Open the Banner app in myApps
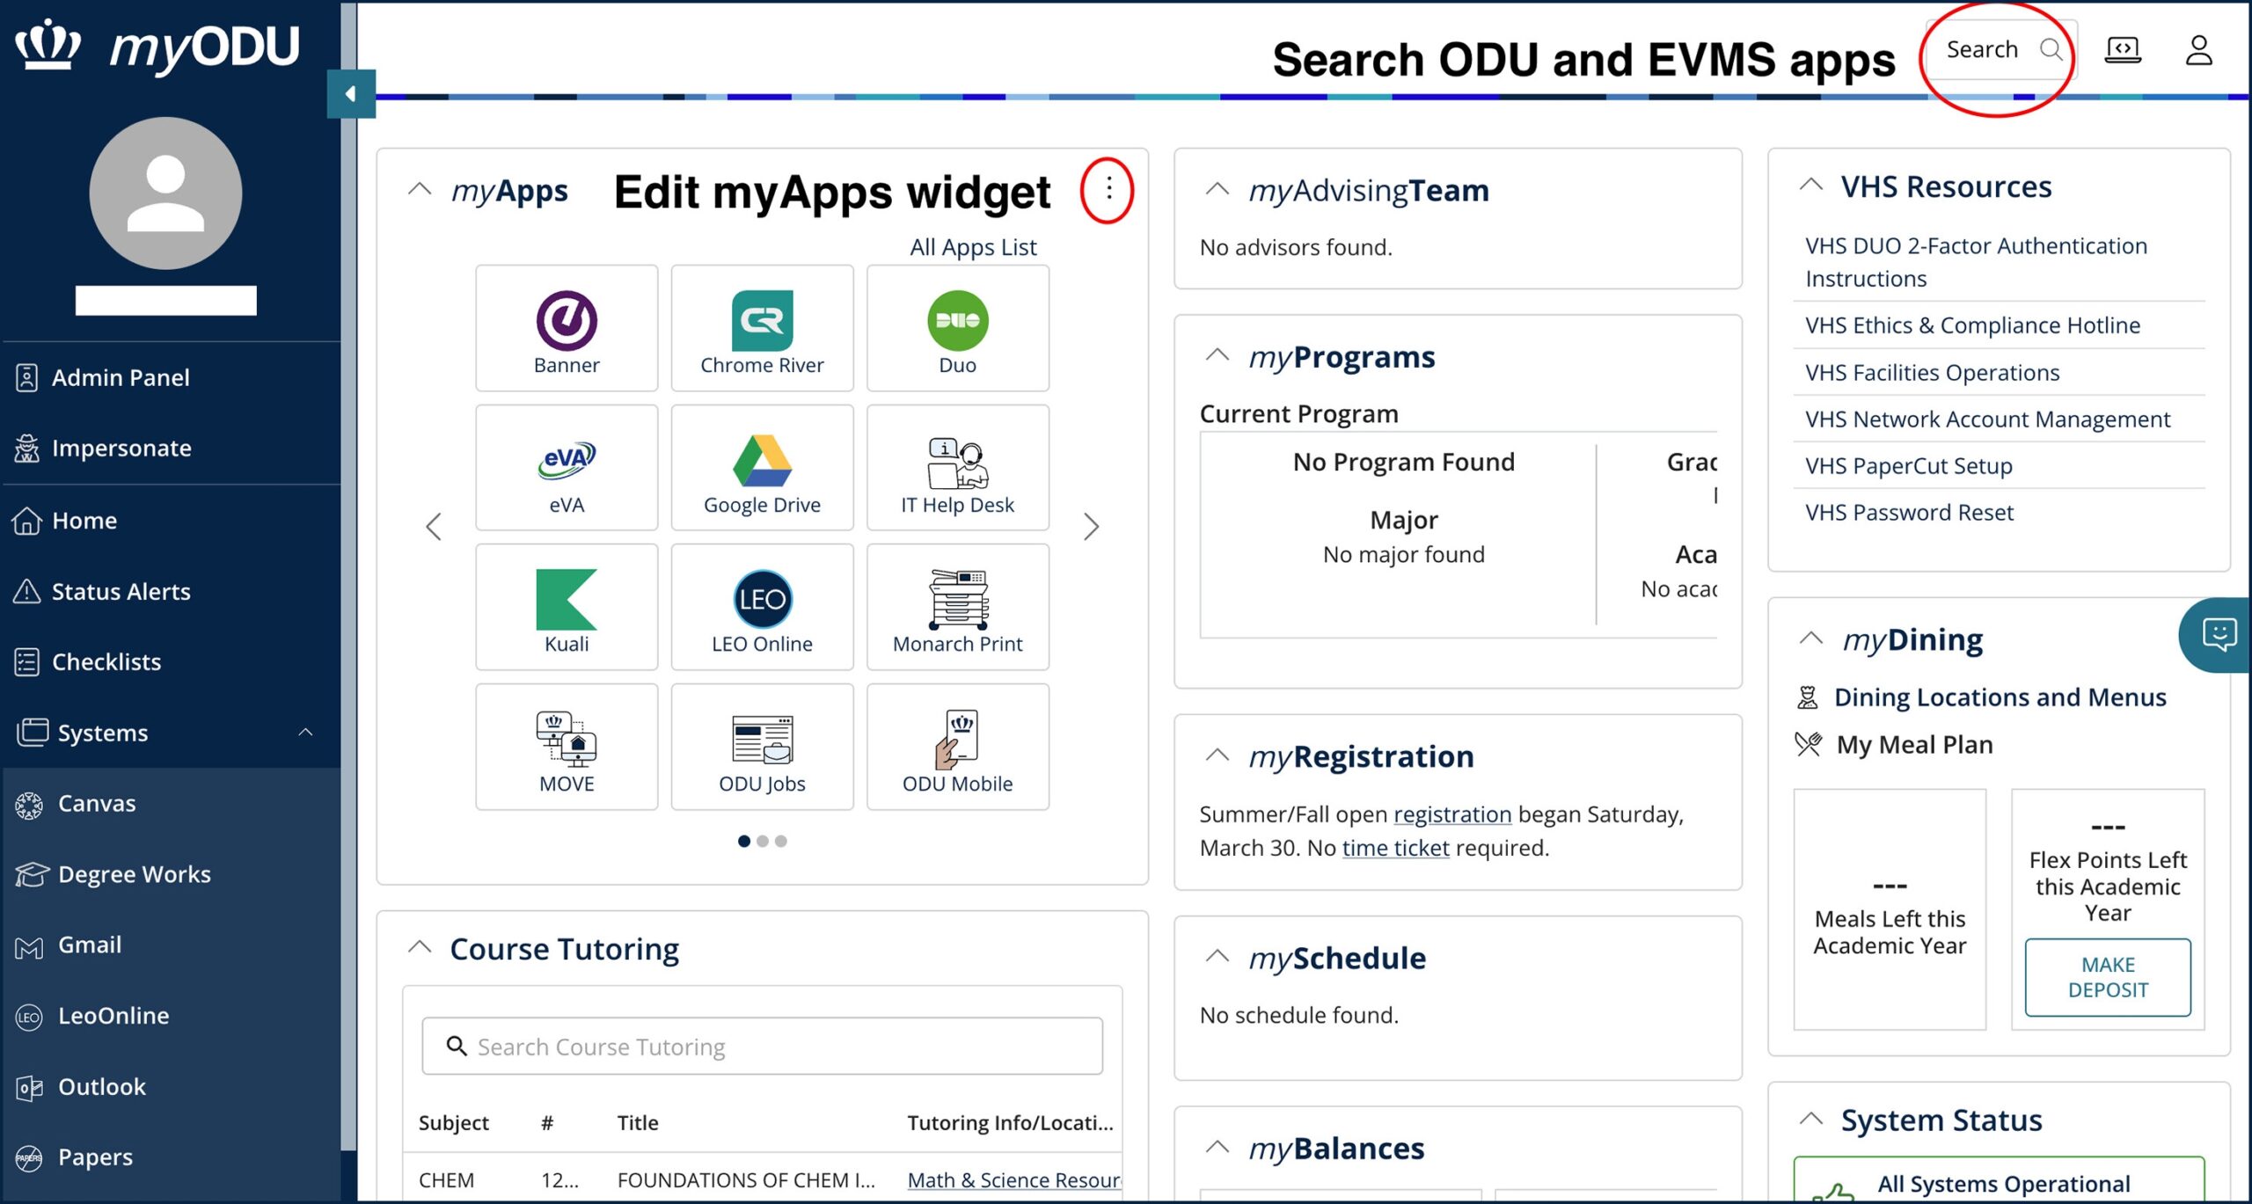This screenshot has height=1204, width=2252. coord(566,328)
